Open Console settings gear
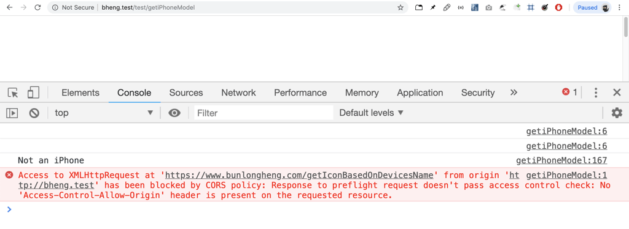Viewport: 629px width, 229px height. tap(617, 113)
